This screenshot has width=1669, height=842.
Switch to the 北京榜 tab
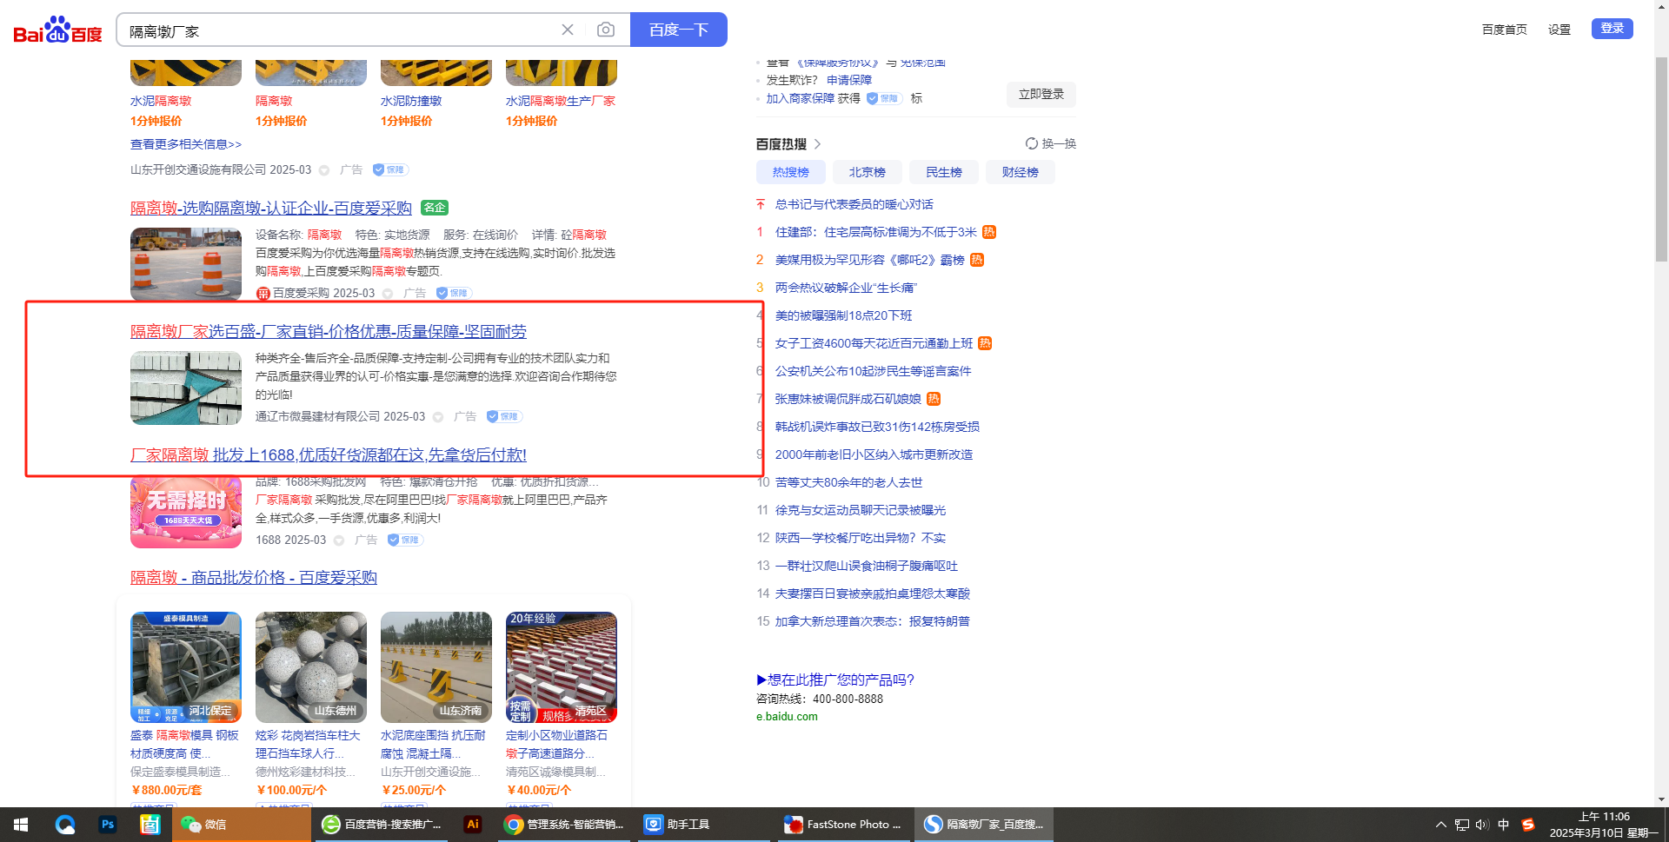868,172
